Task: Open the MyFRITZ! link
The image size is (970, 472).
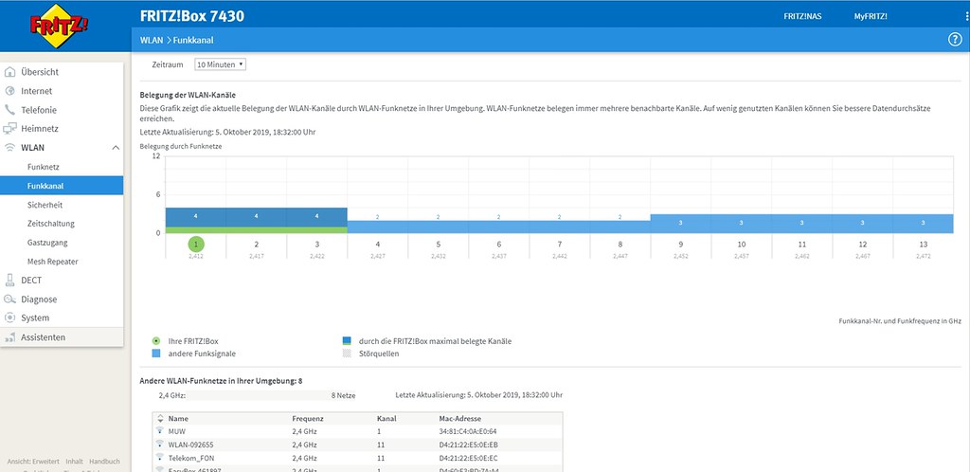Action: coord(871,16)
